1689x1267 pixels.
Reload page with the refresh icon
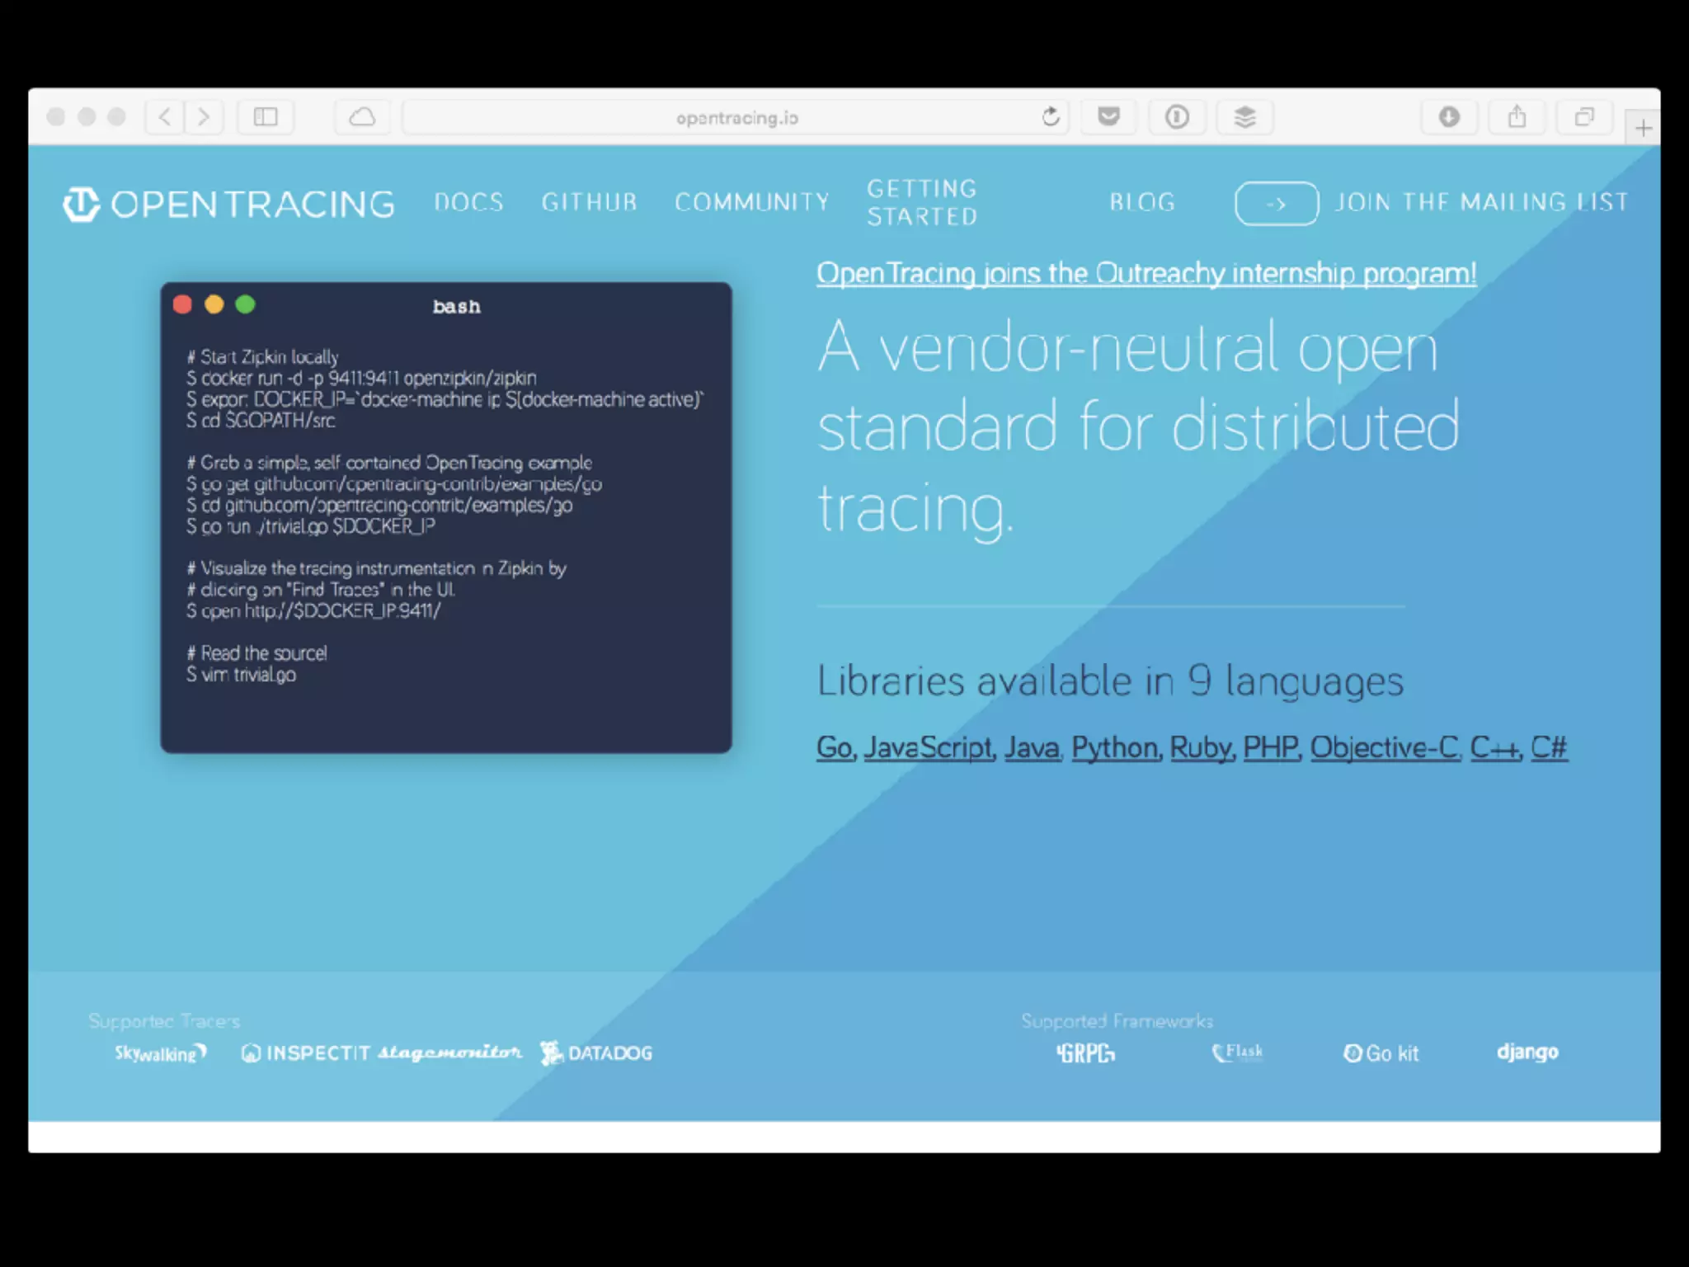point(1050,117)
